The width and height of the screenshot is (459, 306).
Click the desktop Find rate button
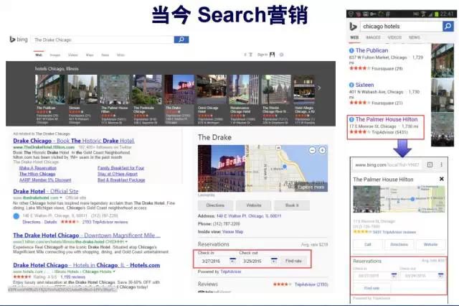[295, 260]
